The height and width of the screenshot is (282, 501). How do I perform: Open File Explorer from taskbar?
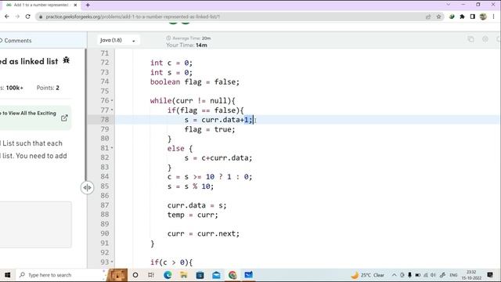(184, 275)
